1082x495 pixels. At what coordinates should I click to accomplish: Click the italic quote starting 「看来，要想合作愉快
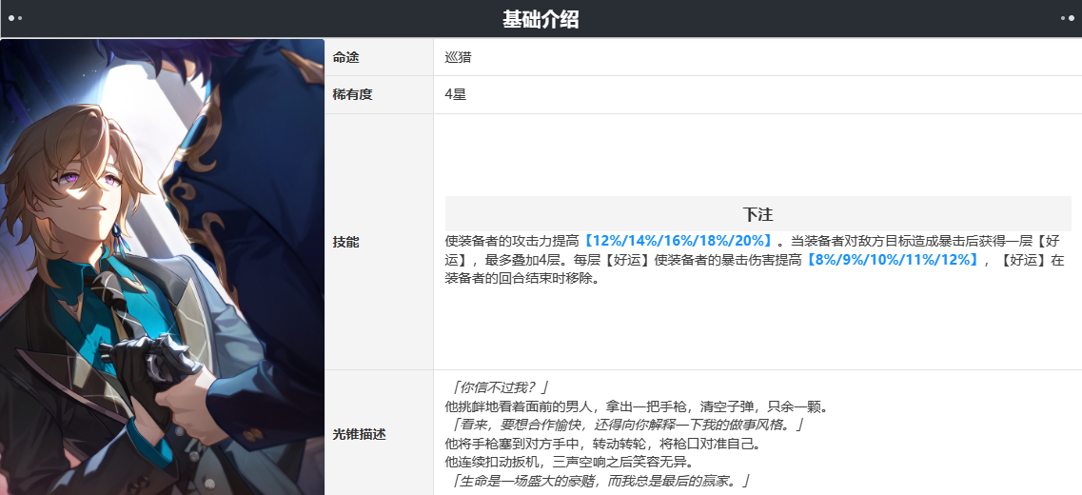tap(624, 426)
